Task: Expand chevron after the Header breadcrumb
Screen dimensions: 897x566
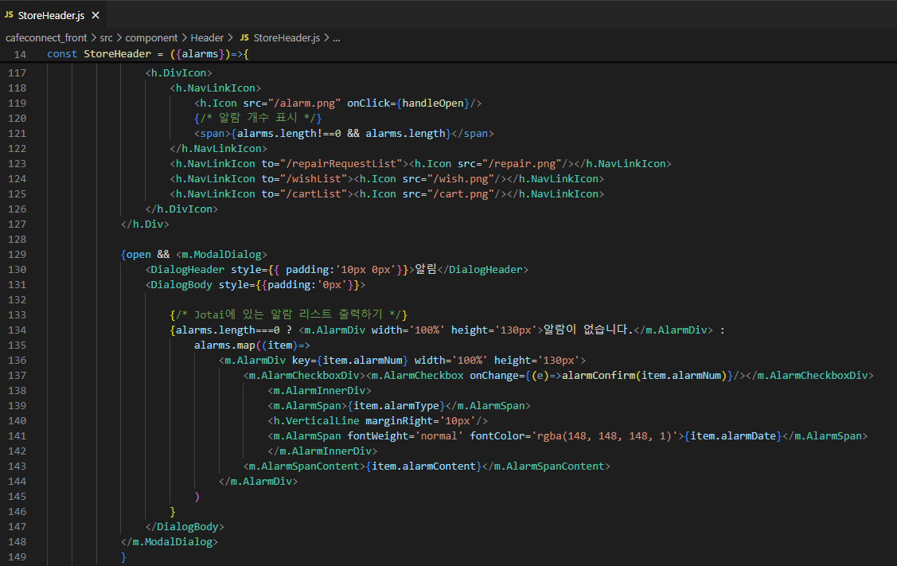Action: click(230, 37)
